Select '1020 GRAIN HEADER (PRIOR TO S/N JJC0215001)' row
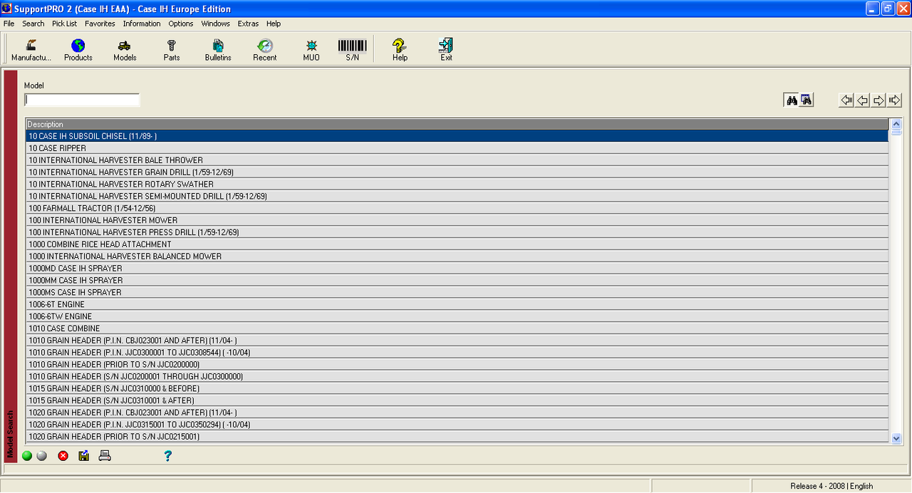 pos(457,437)
